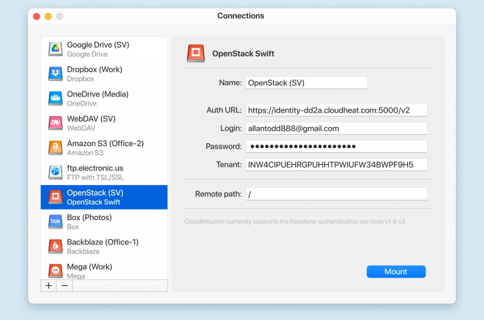The width and height of the screenshot is (484, 320).
Task: Click the Amazon S3 disk icon
Action: (x=56, y=147)
